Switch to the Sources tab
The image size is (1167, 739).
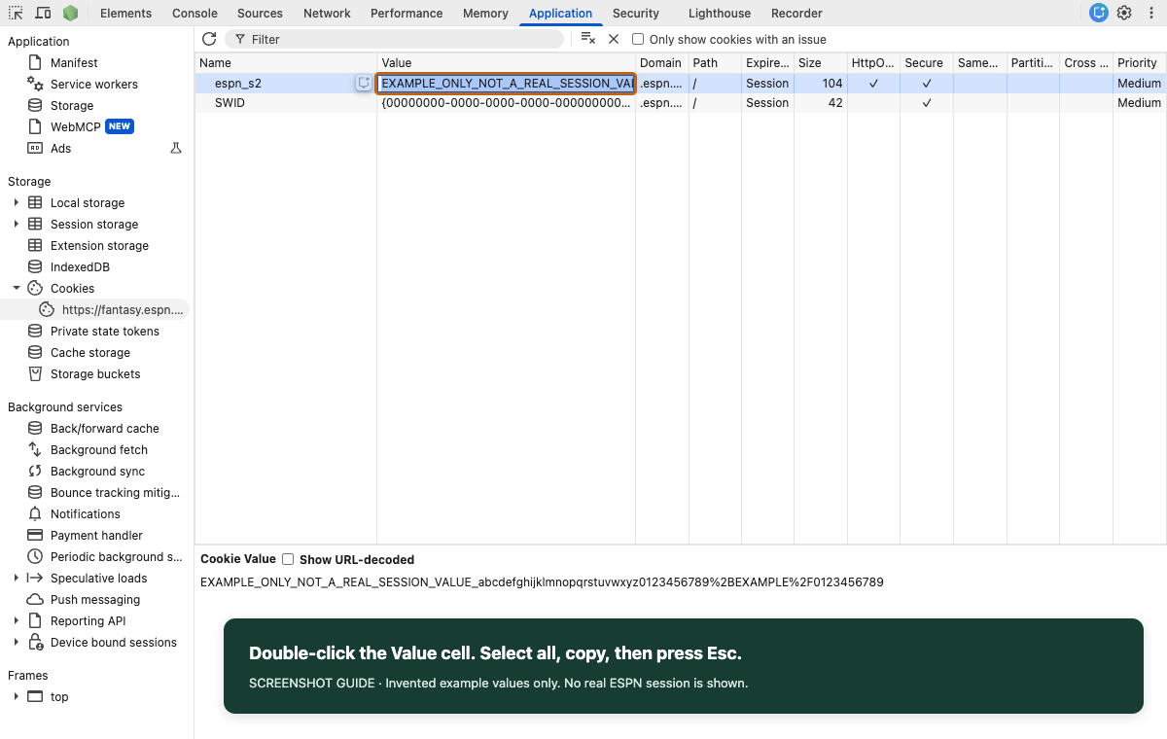coord(260,13)
